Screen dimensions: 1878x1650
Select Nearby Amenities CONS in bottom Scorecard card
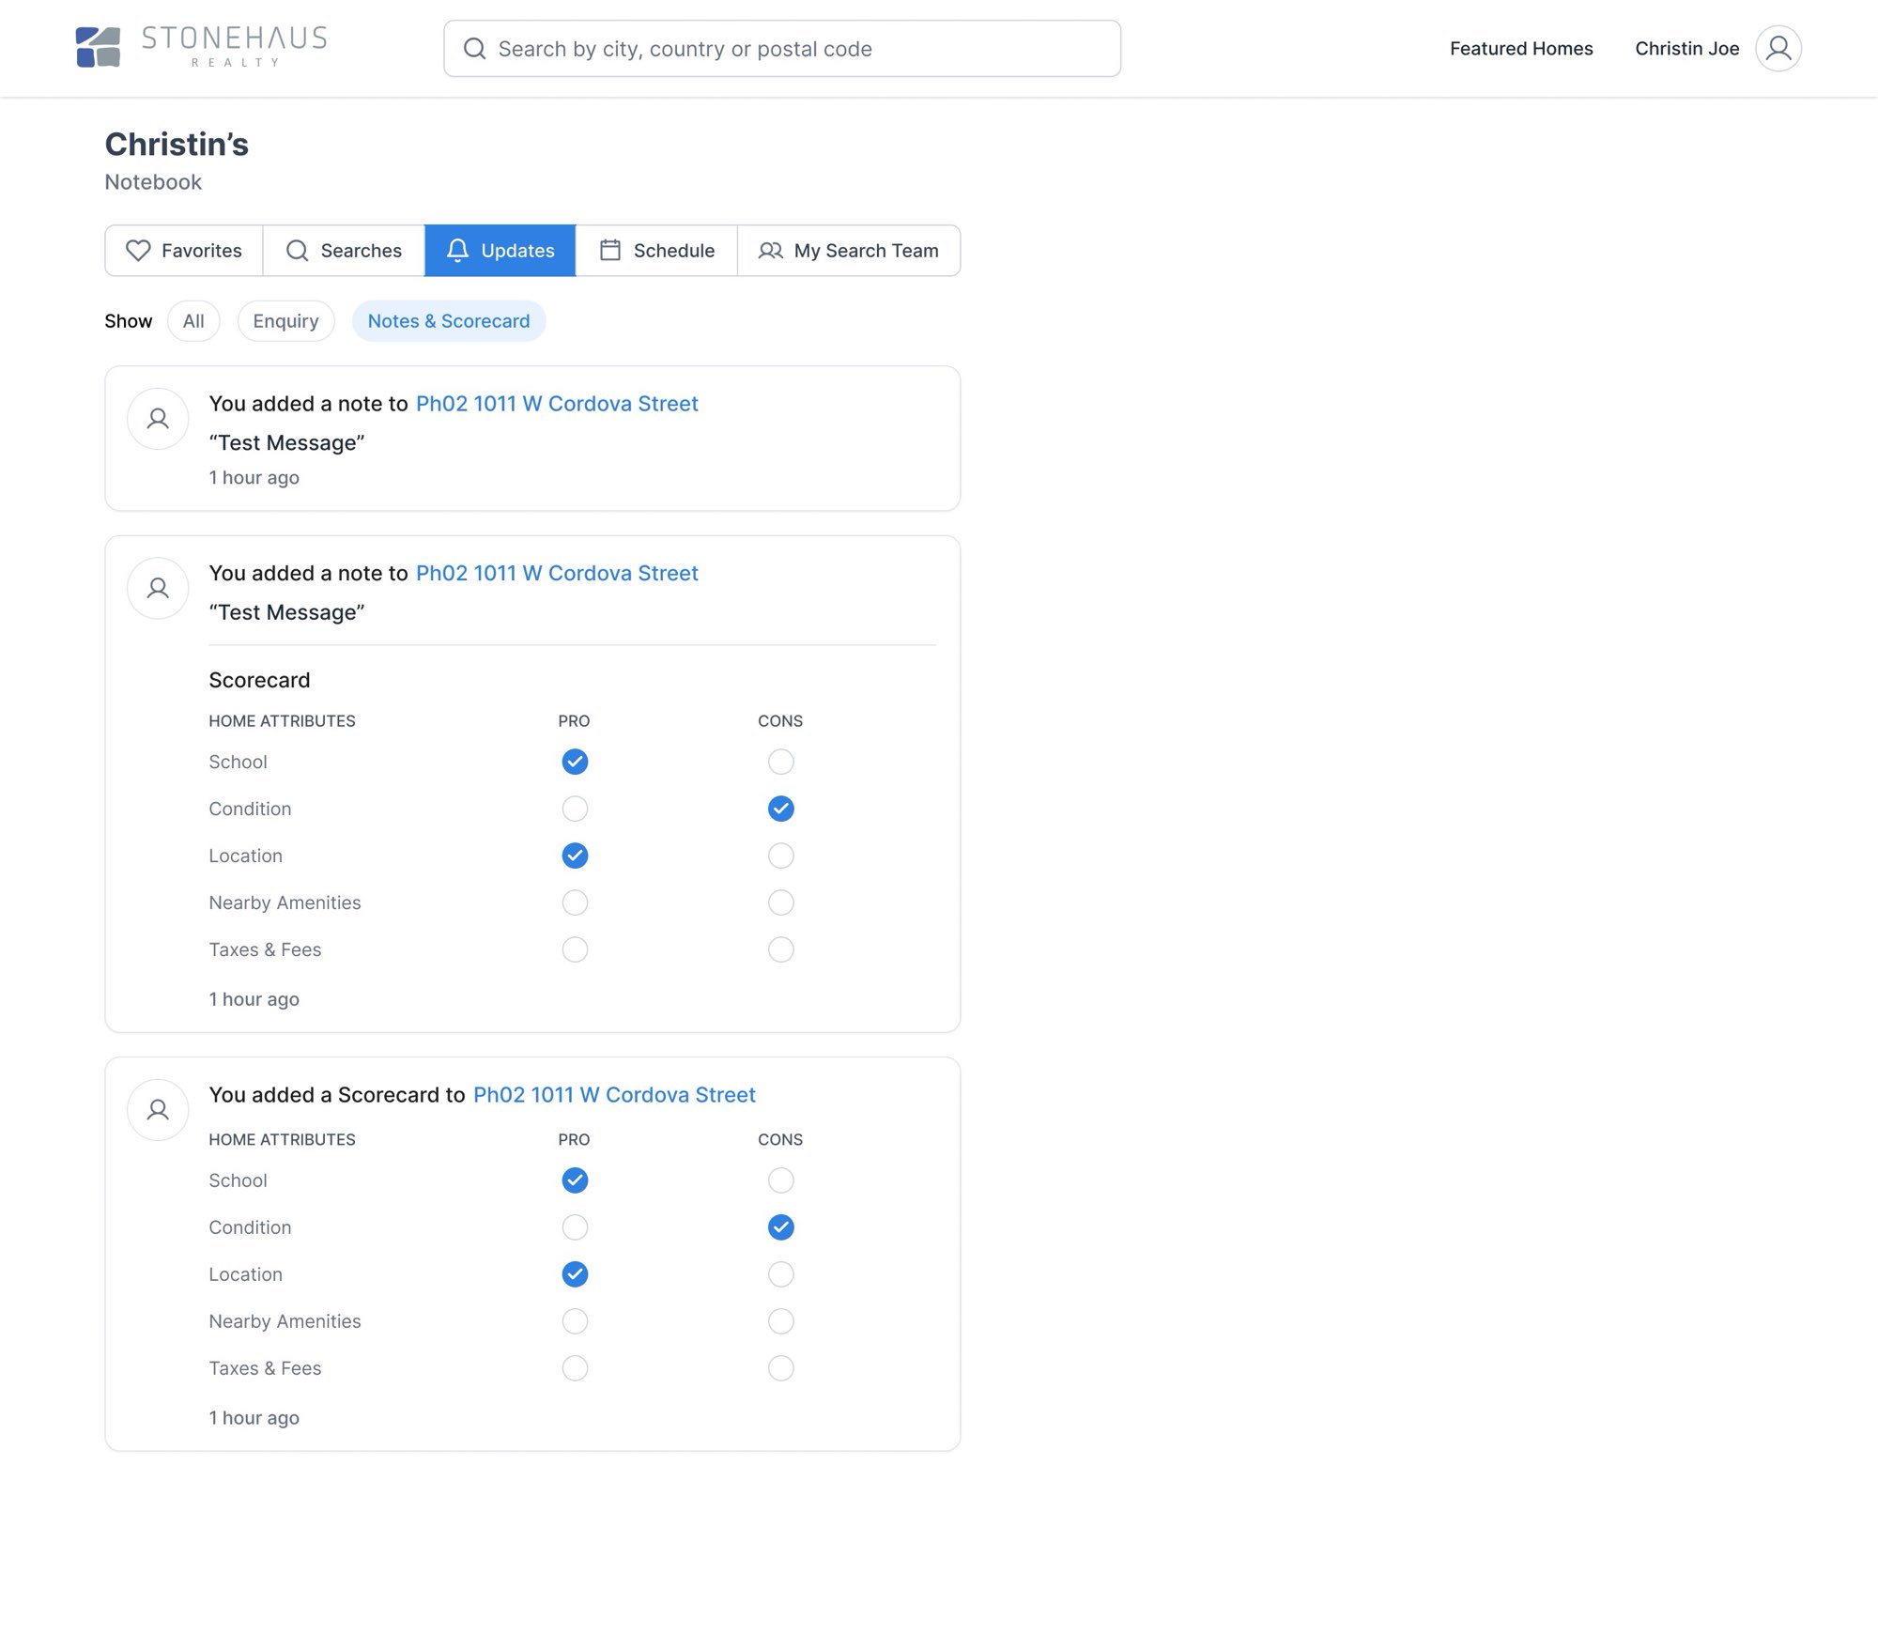coord(780,1321)
